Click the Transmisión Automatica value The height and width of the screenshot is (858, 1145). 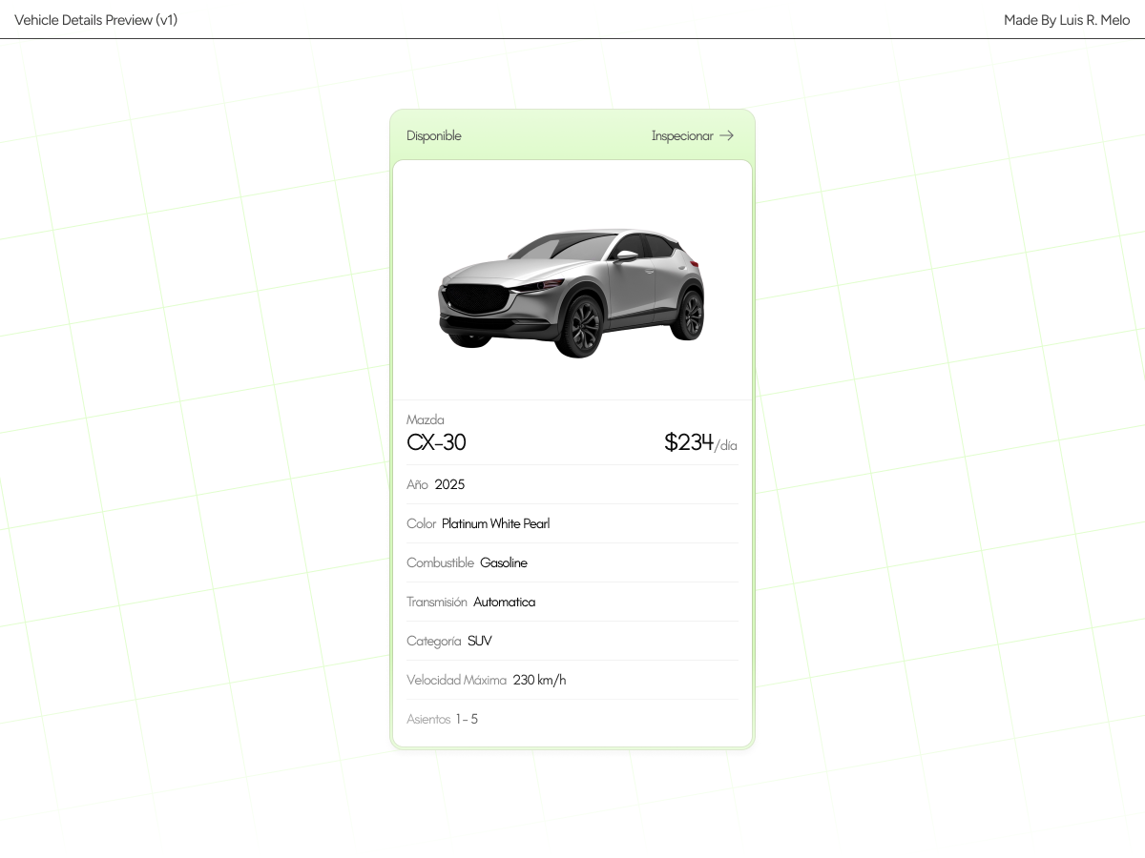click(504, 602)
